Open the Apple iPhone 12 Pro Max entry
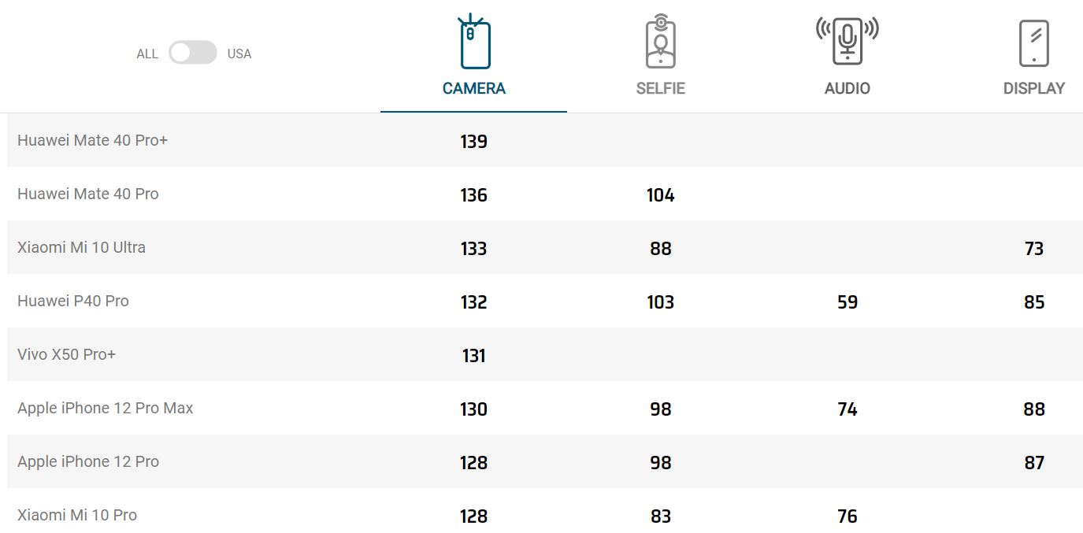This screenshot has height=533, width=1083. 105,408
